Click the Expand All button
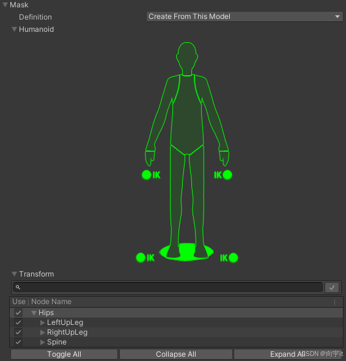Screen dimensions: 346x361 (x=289, y=354)
